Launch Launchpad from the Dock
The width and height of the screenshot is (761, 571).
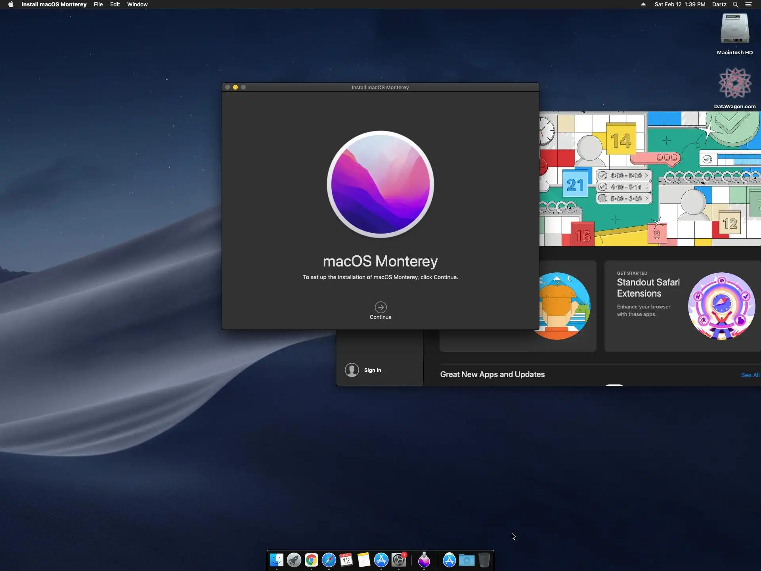pyautogui.click(x=294, y=560)
